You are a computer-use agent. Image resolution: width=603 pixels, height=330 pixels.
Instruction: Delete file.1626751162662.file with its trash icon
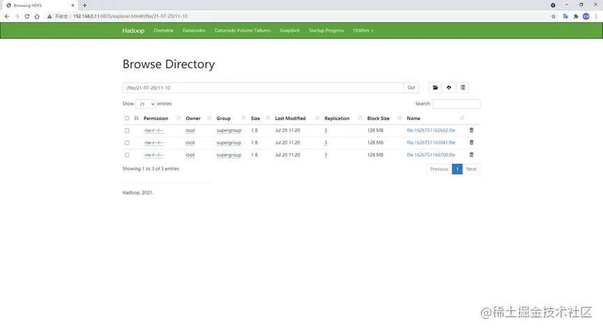[471, 130]
